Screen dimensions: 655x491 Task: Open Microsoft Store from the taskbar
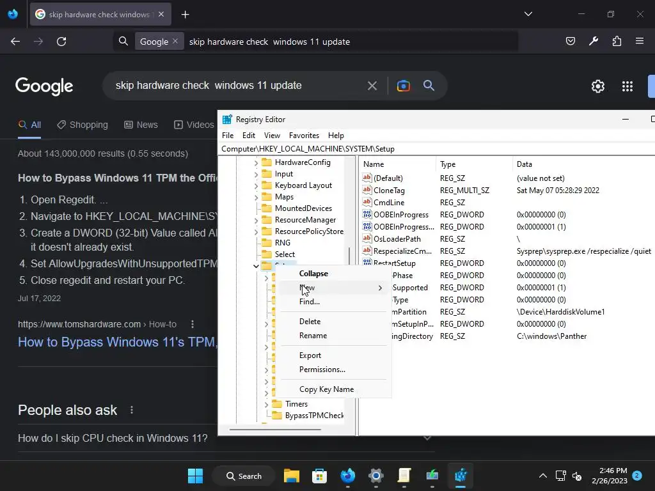click(x=319, y=476)
